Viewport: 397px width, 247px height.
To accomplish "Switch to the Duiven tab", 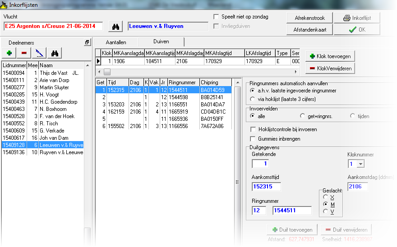I will tap(161, 41).
